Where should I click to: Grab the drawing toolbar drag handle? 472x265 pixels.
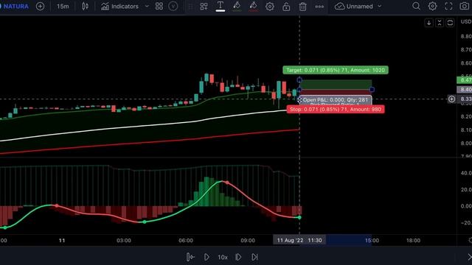pos(190,7)
